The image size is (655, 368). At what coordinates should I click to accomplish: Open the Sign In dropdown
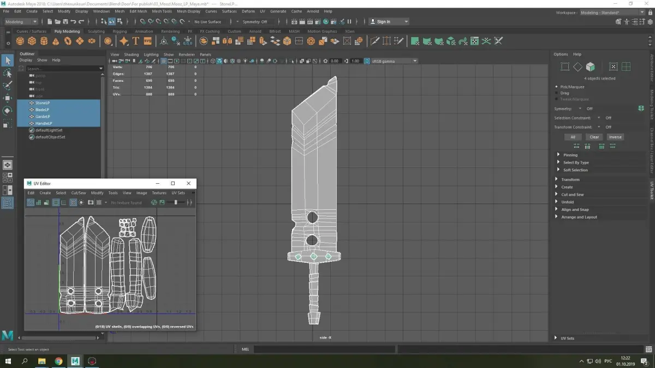[389, 22]
